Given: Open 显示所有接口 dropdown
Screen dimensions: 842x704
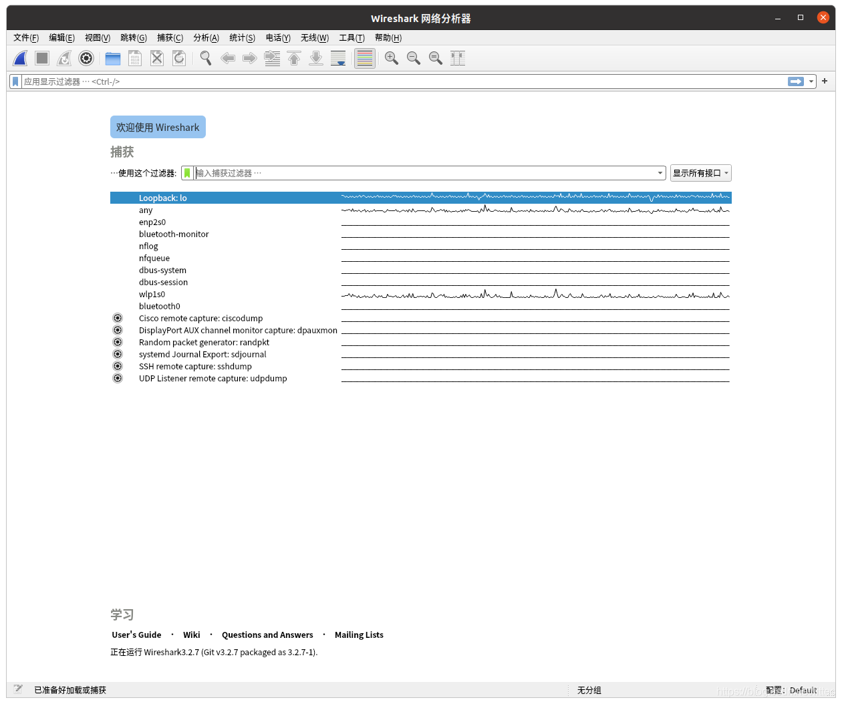Looking at the screenshot, I should (x=701, y=173).
